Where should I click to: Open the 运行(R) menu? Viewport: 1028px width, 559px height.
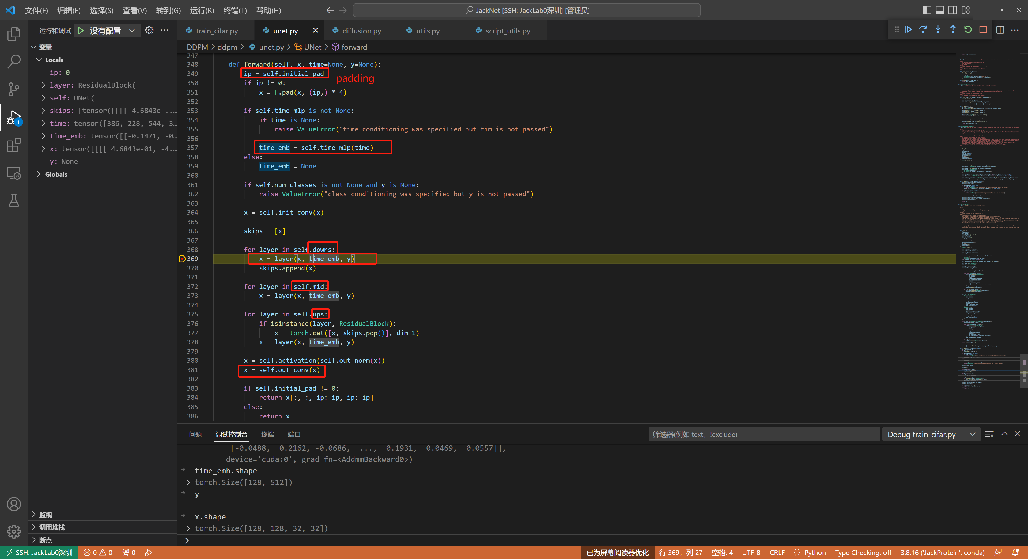point(202,10)
